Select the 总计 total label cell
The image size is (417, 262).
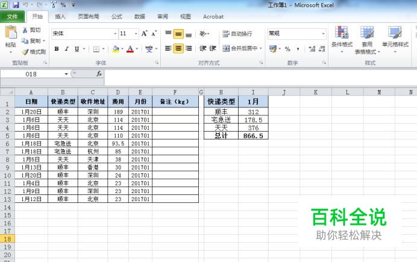pos(221,135)
